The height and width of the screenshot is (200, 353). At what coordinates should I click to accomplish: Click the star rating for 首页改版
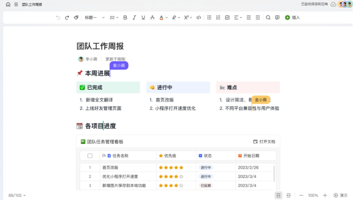[x=171, y=167]
